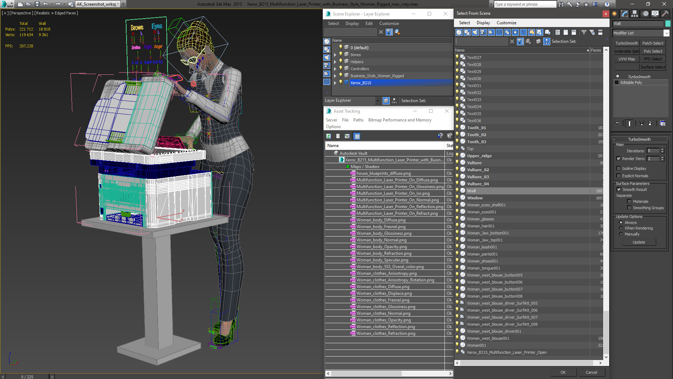Click the OK button in Select From Scene
The image size is (673, 379).
[x=563, y=372]
